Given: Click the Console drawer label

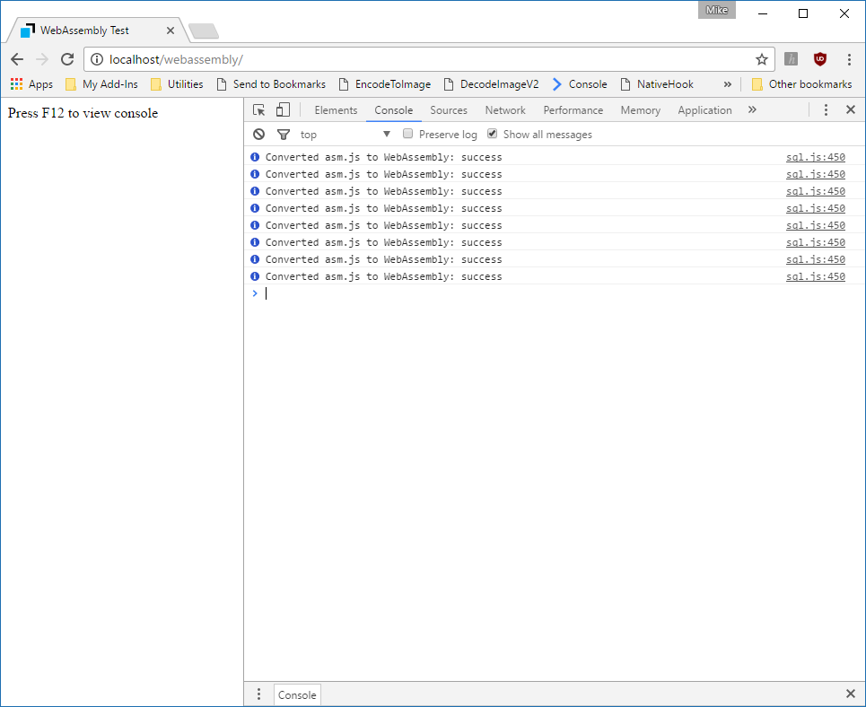Looking at the screenshot, I should tap(296, 694).
